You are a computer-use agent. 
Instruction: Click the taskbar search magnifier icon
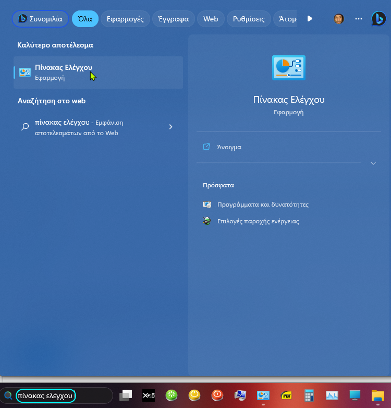coord(8,395)
